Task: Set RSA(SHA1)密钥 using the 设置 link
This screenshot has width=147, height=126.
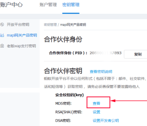Action: 97,112
